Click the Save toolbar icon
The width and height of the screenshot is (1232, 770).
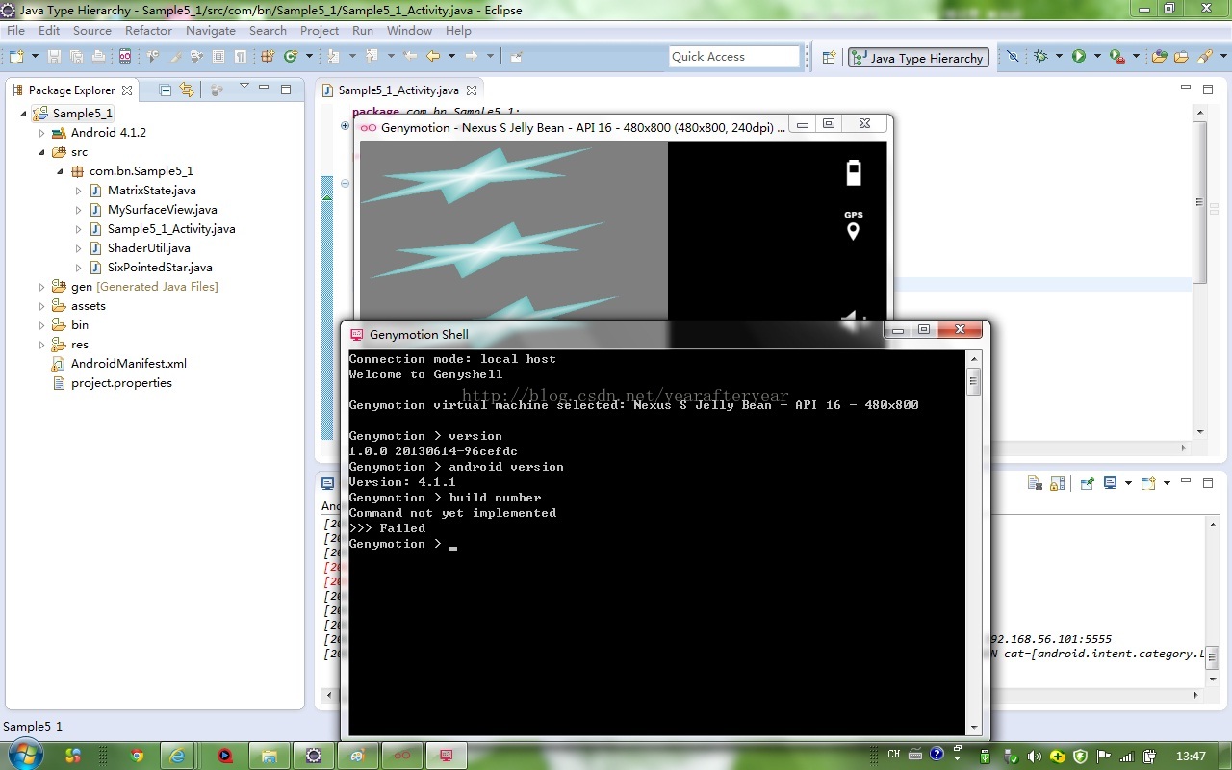pos(54,56)
